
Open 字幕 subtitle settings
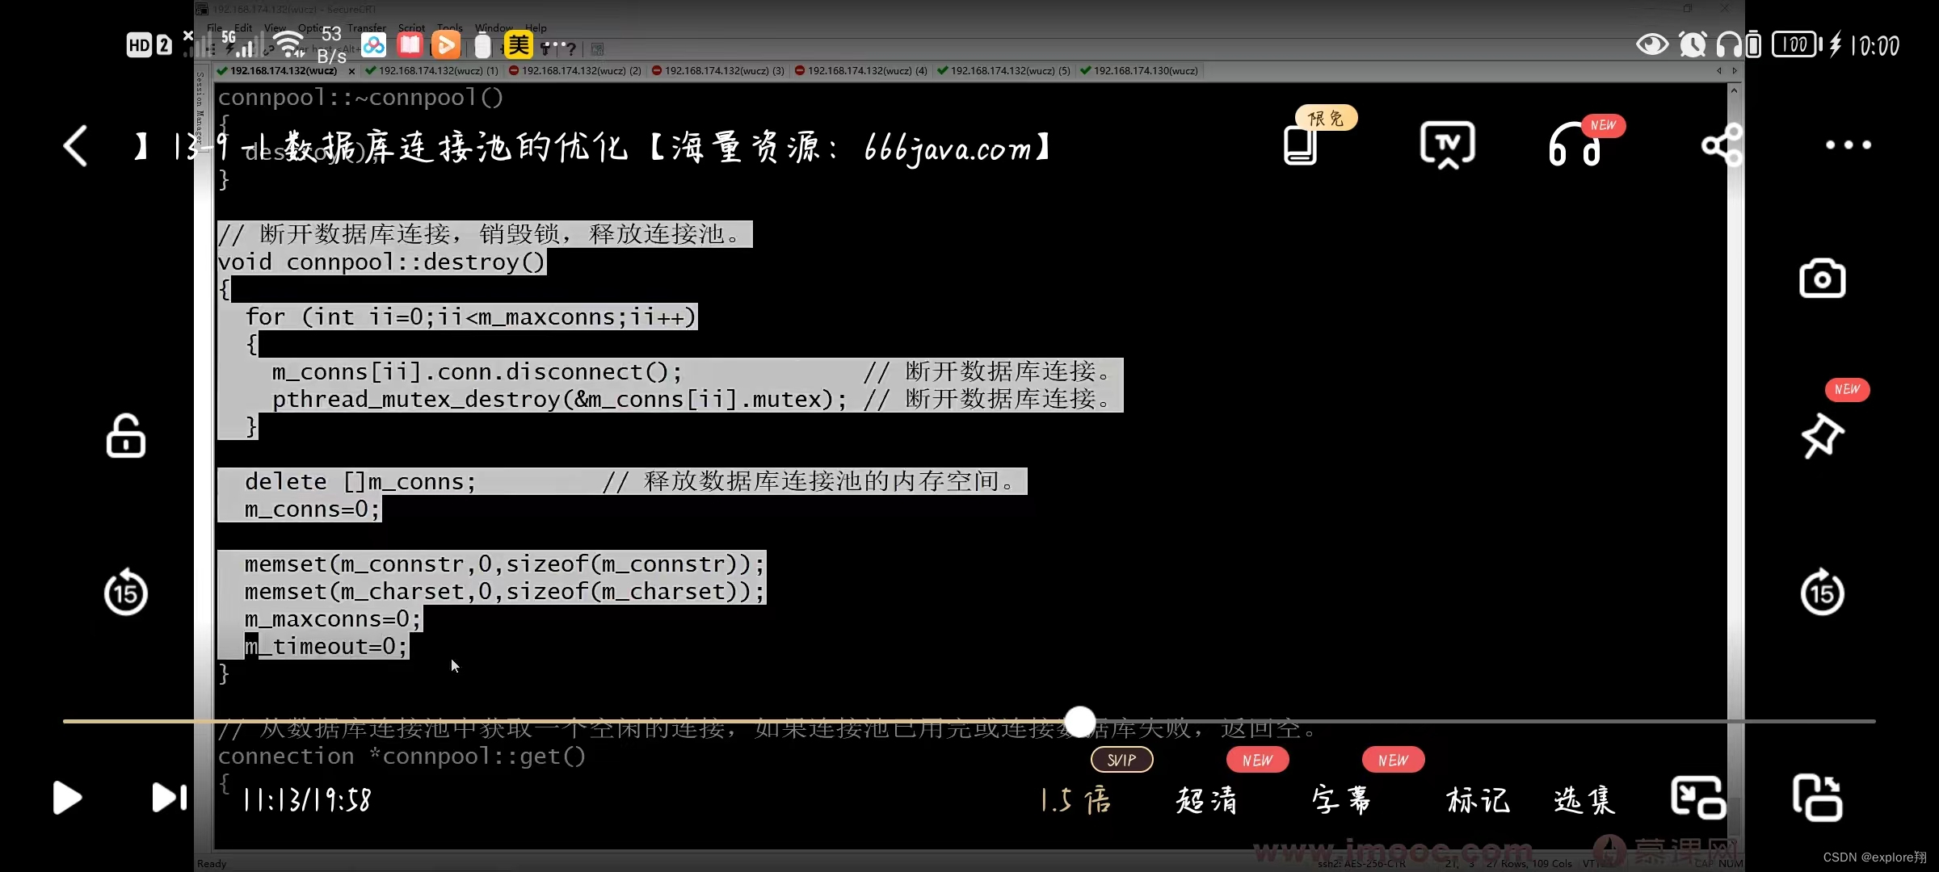[1341, 800]
